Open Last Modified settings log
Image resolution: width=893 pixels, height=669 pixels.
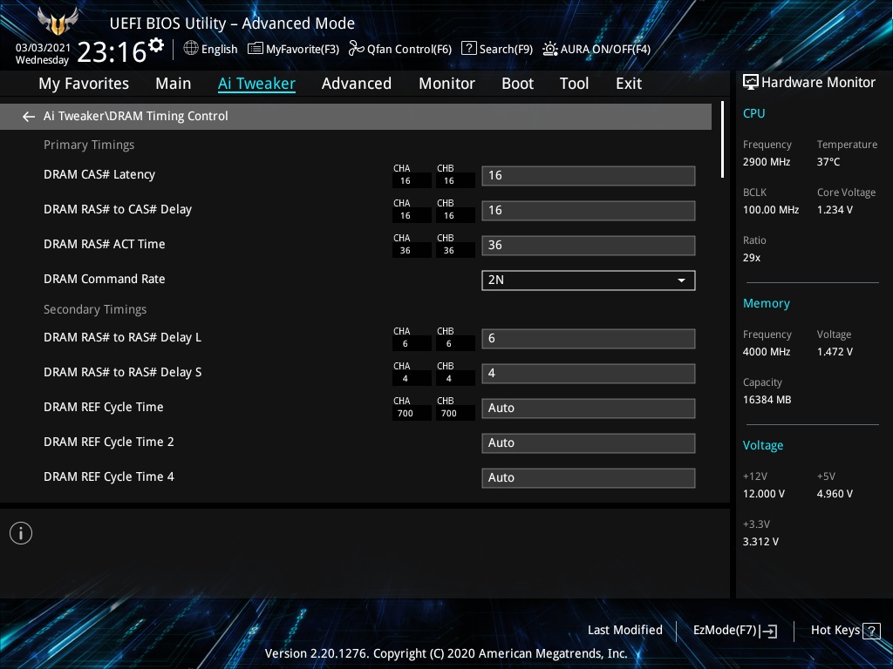pyautogui.click(x=624, y=630)
